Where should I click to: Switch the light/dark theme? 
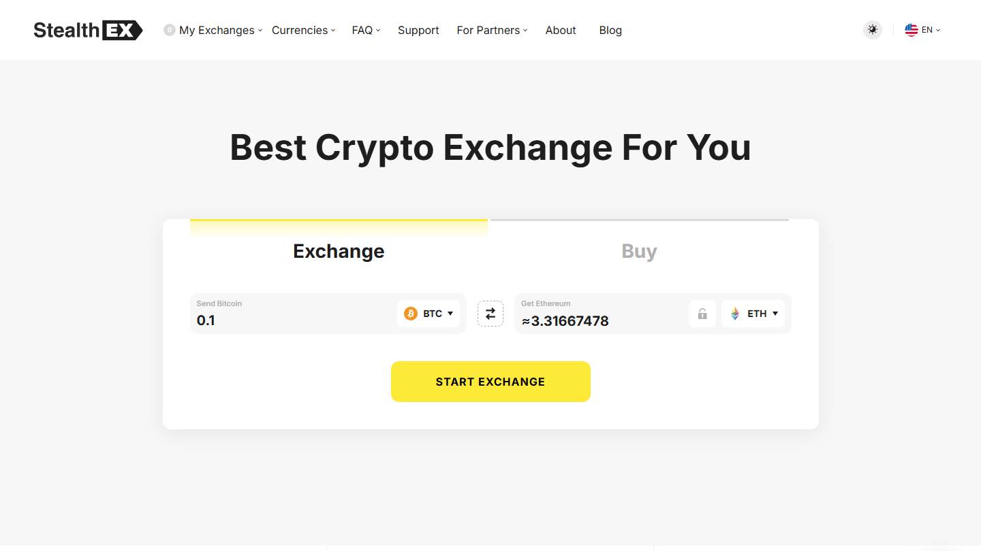pyautogui.click(x=873, y=30)
